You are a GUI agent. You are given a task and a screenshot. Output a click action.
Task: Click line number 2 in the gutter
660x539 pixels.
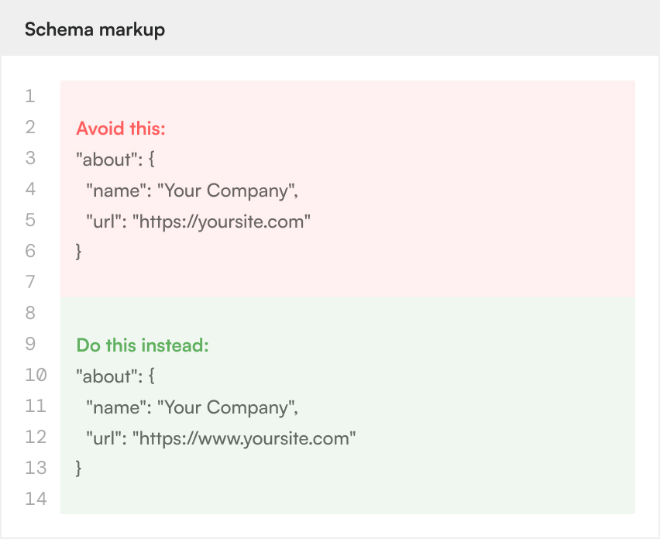(x=30, y=127)
